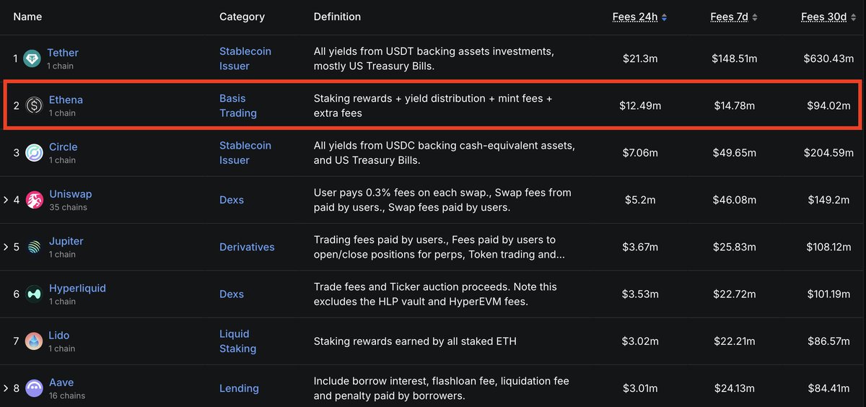Click Tether's $148.51m 7d fees
This screenshot has height=407, width=866.
[734, 58]
